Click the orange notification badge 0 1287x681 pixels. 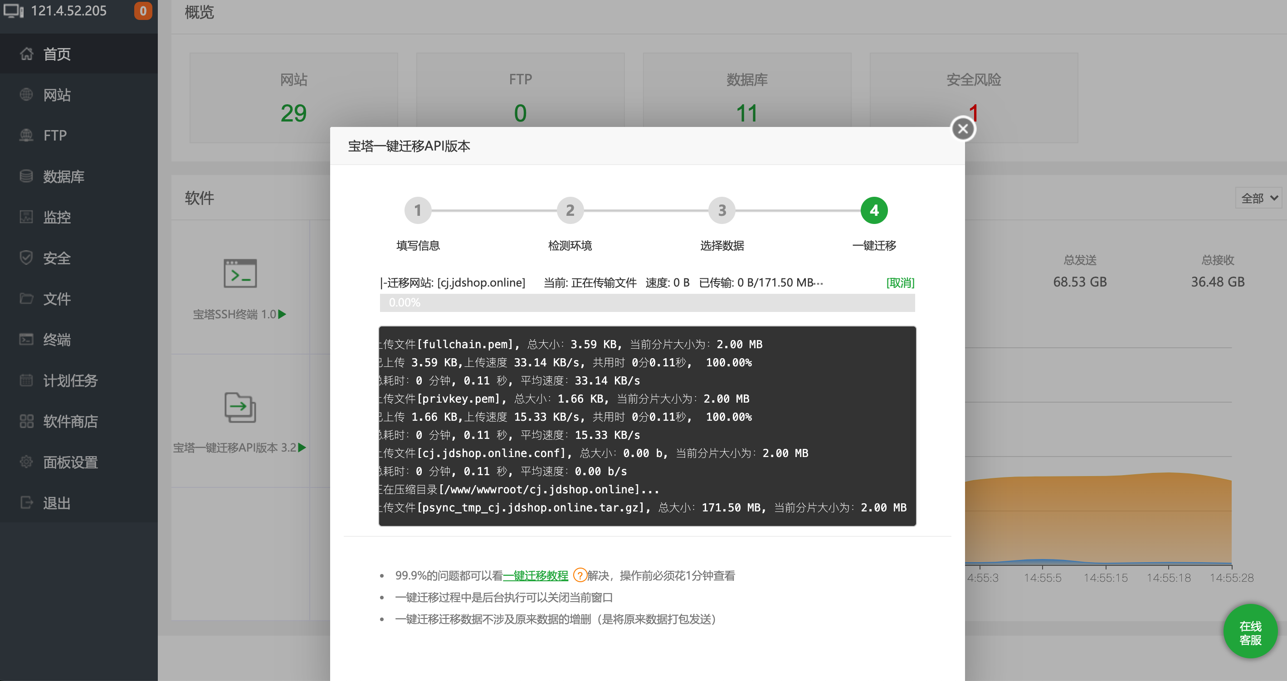[143, 10]
